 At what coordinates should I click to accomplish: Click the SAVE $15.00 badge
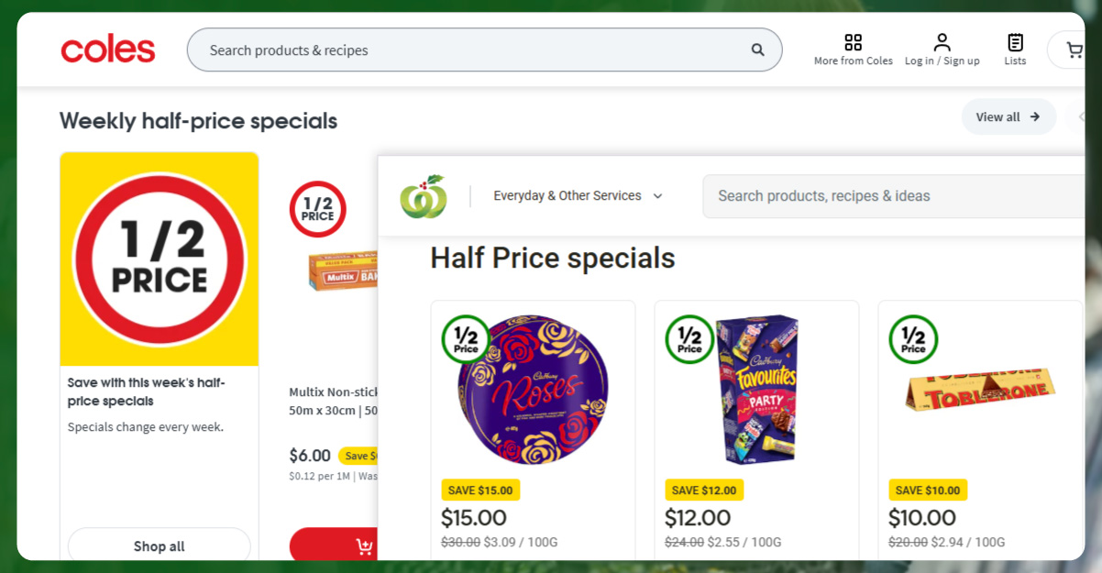click(480, 490)
